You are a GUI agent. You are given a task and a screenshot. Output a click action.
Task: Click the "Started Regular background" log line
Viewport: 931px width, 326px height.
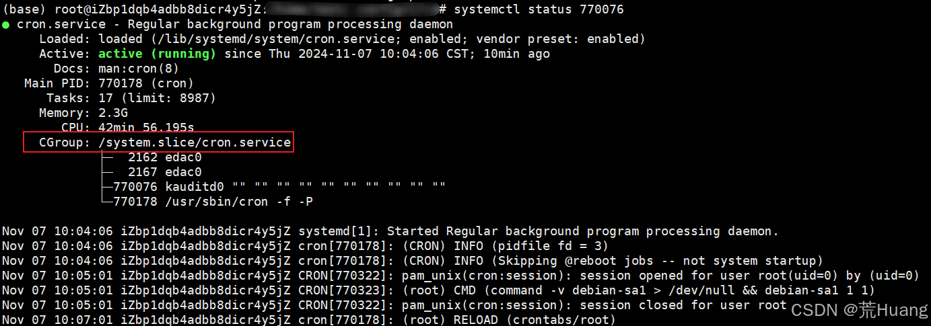coord(390,231)
